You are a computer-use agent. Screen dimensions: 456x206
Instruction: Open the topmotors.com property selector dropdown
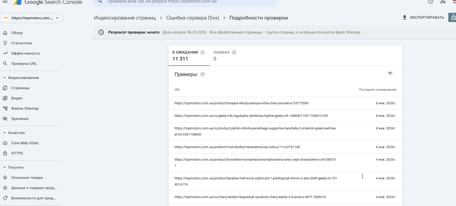point(32,18)
